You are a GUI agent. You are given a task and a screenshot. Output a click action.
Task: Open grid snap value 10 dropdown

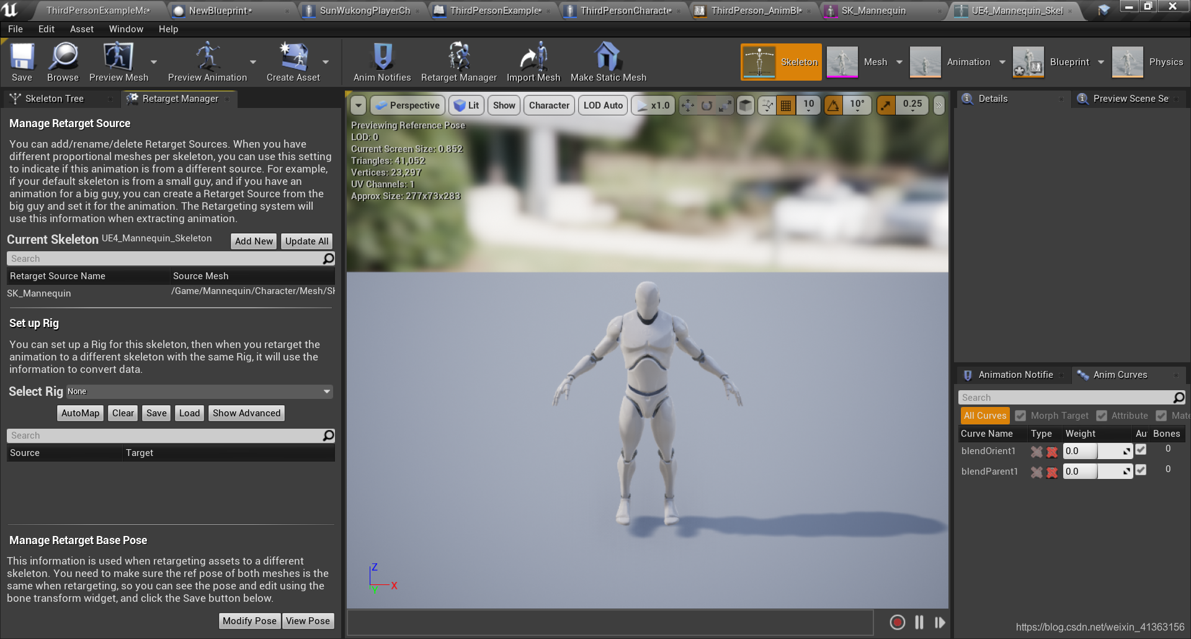tap(809, 105)
